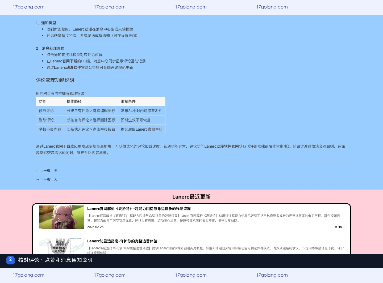Click the 长按自有评论>选择编辑图标 cell
Screen dimensions: 383x283
(x=91, y=111)
